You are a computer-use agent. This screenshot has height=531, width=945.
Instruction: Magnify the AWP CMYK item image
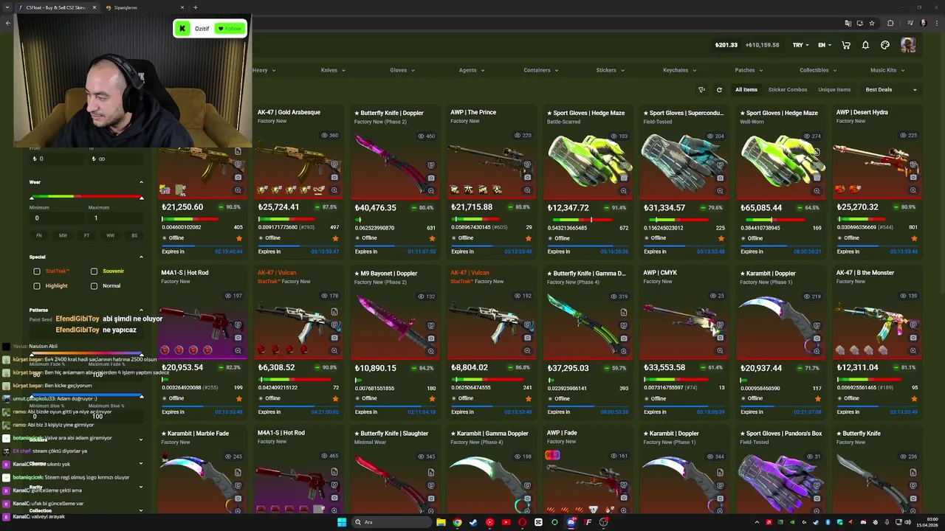point(720,350)
